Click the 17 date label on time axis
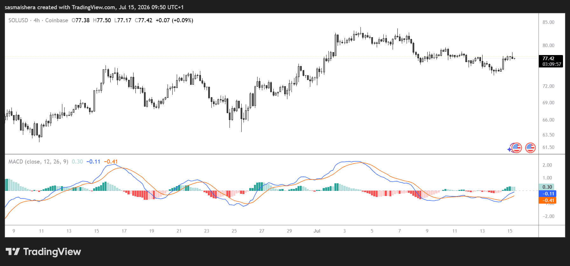 pos(124,231)
